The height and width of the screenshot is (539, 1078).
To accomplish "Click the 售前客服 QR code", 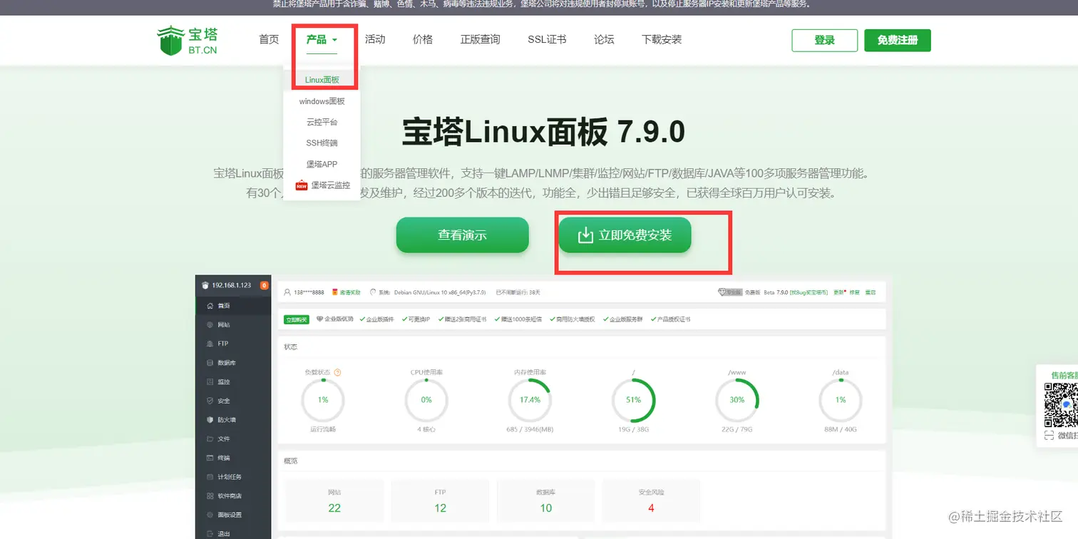I will (1061, 405).
